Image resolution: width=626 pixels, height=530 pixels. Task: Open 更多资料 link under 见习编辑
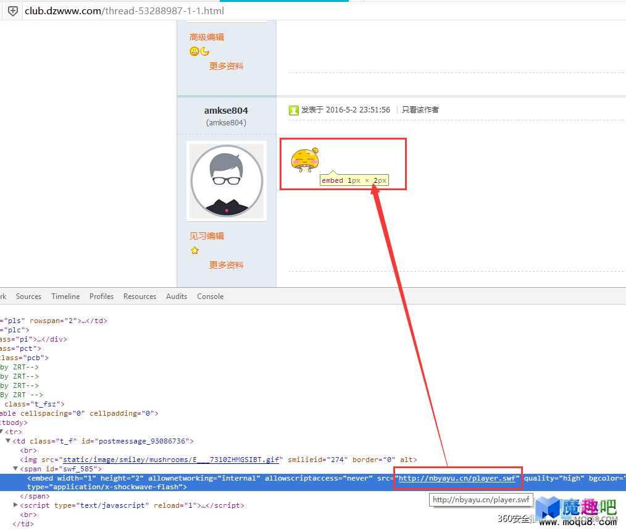click(x=227, y=265)
